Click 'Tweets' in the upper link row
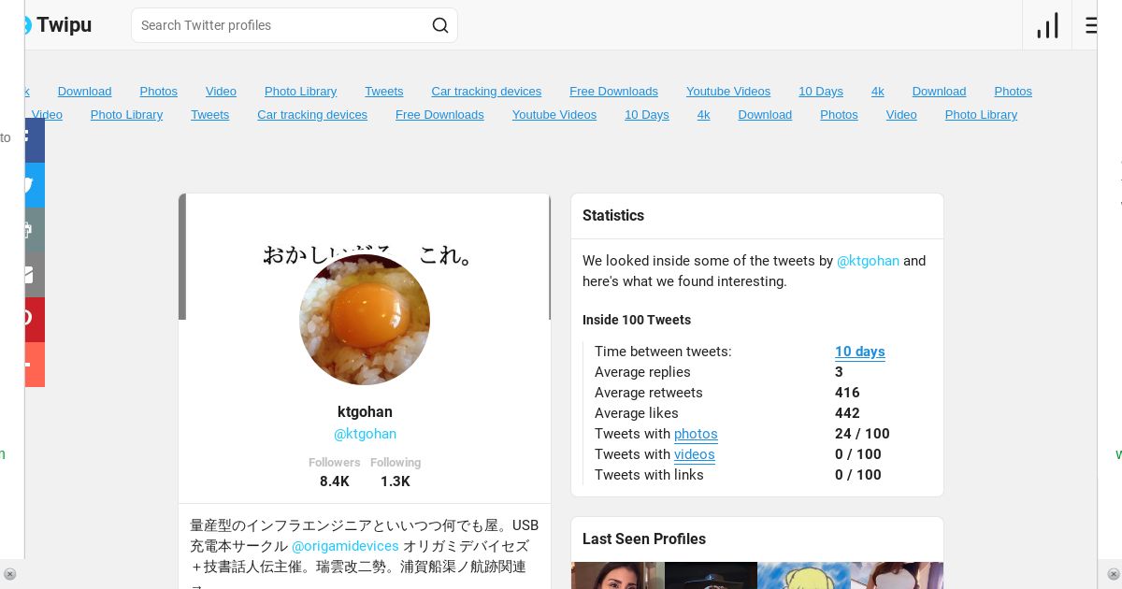Image resolution: width=1122 pixels, height=589 pixels. [384, 92]
